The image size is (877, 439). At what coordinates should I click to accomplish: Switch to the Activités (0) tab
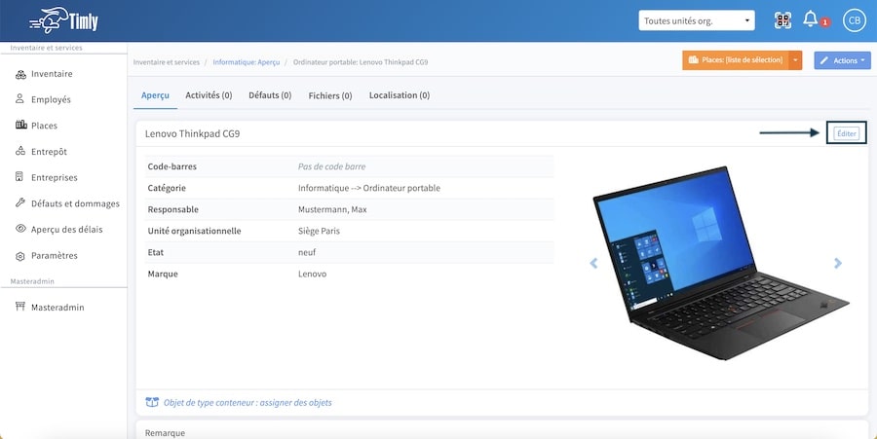pos(209,95)
